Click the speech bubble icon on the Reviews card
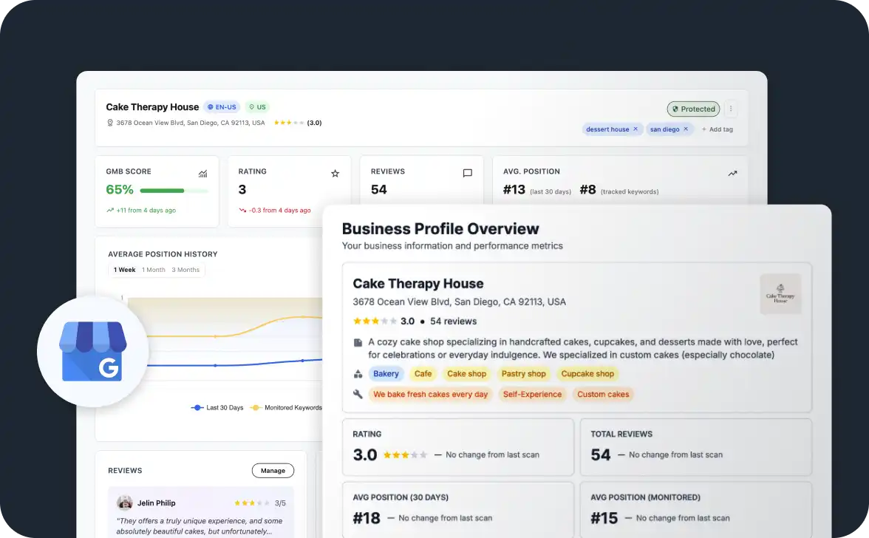Viewport: 869px width, 538px height. (467, 173)
